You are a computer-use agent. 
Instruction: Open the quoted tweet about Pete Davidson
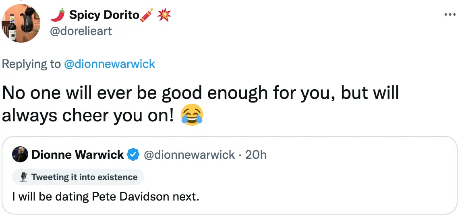click(x=106, y=197)
